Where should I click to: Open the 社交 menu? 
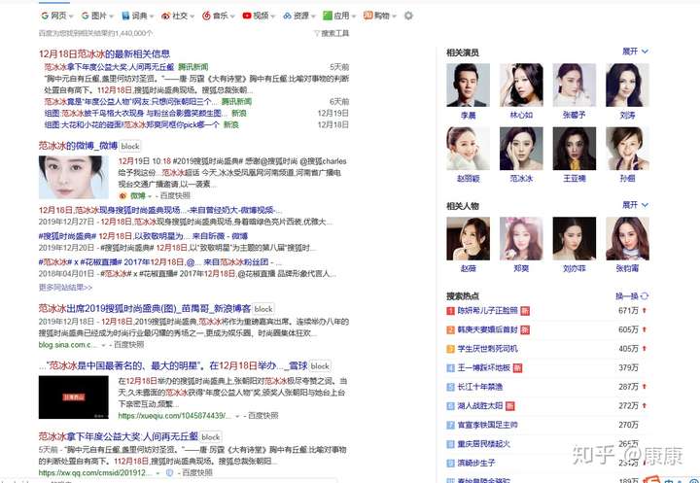178,16
